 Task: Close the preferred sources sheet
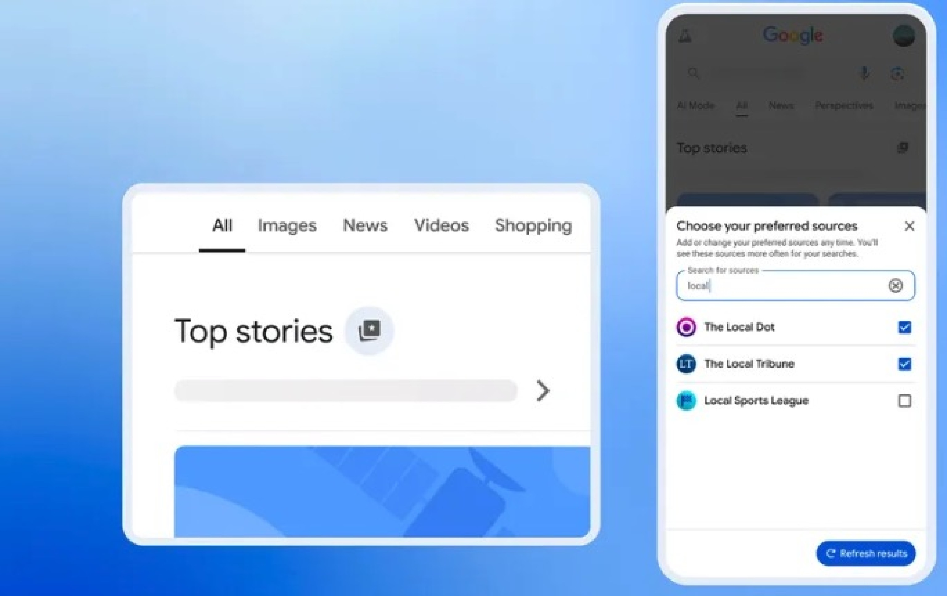click(x=909, y=226)
